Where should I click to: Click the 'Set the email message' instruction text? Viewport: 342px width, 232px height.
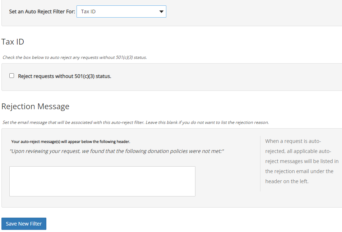point(136,122)
